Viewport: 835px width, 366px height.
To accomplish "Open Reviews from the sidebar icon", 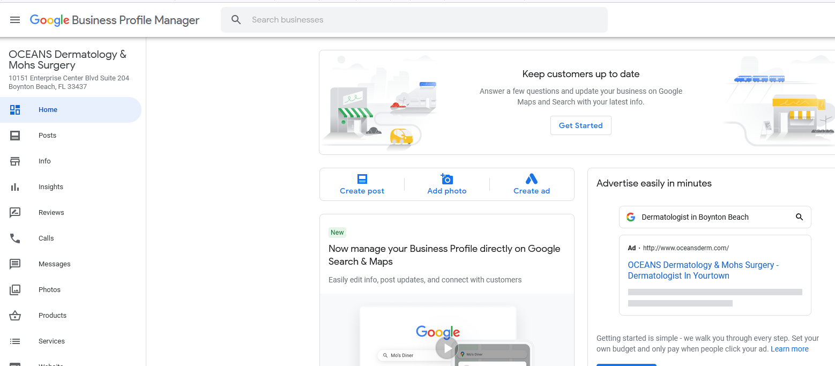I will pyautogui.click(x=15, y=213).
